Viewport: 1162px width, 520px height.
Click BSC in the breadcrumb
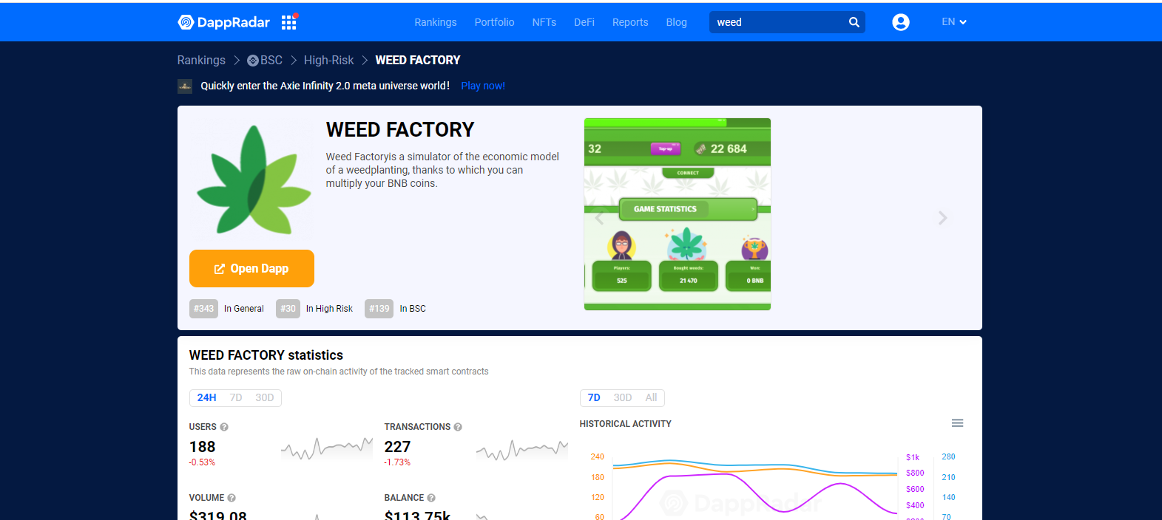point(271,61)
